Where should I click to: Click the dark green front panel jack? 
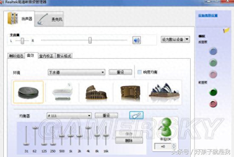click(213, 92)
